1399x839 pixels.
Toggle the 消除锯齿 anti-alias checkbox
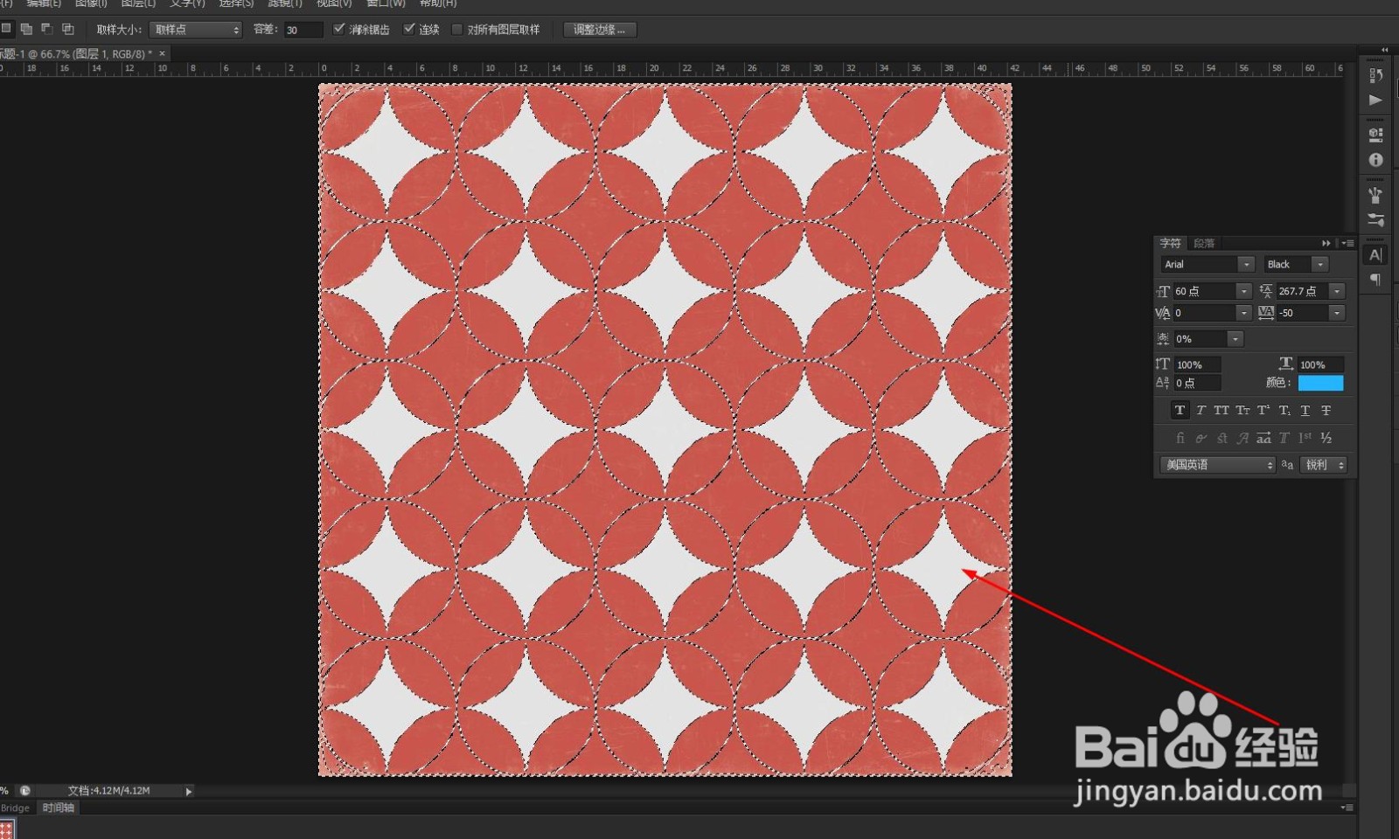click(339, 29)
